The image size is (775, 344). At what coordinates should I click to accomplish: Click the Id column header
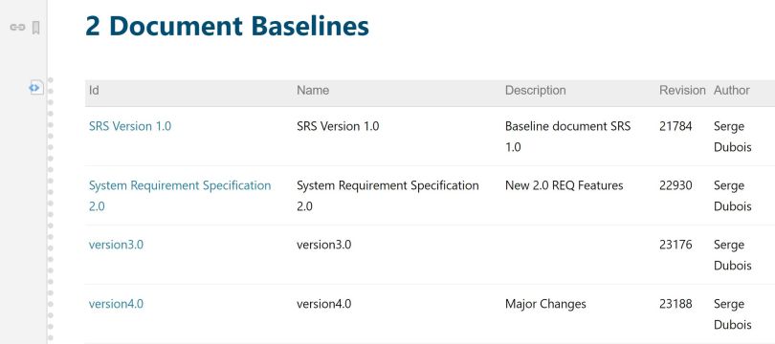point(94,91)
